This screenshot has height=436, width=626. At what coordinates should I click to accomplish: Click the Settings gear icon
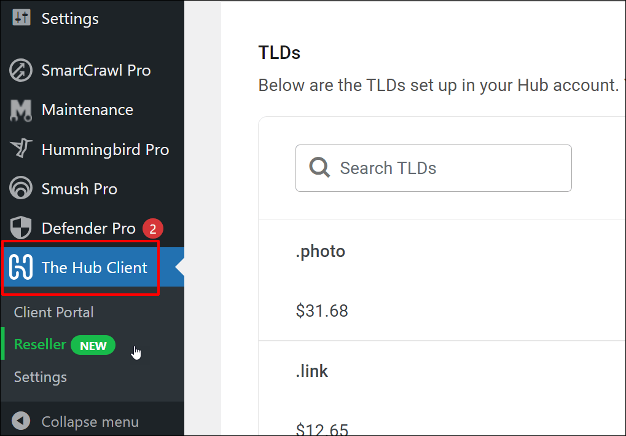pos(20,18)
